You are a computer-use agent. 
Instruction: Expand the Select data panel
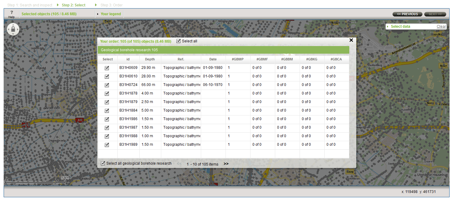[400, 27]
